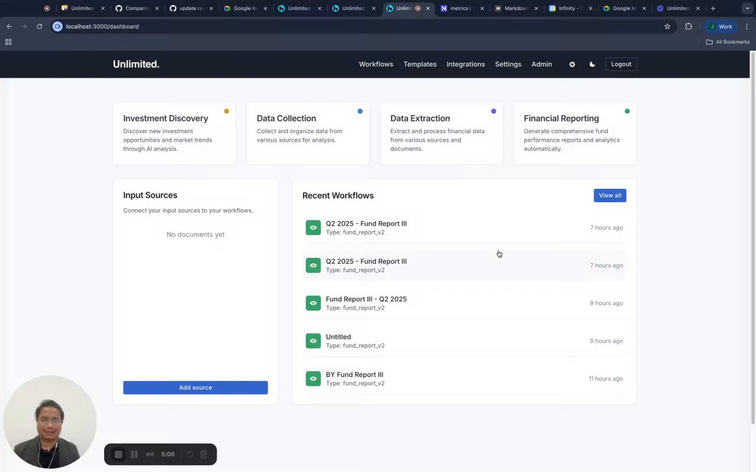
Task: Rewind the recording with the double-arrow icon
Action: [150, 454]
